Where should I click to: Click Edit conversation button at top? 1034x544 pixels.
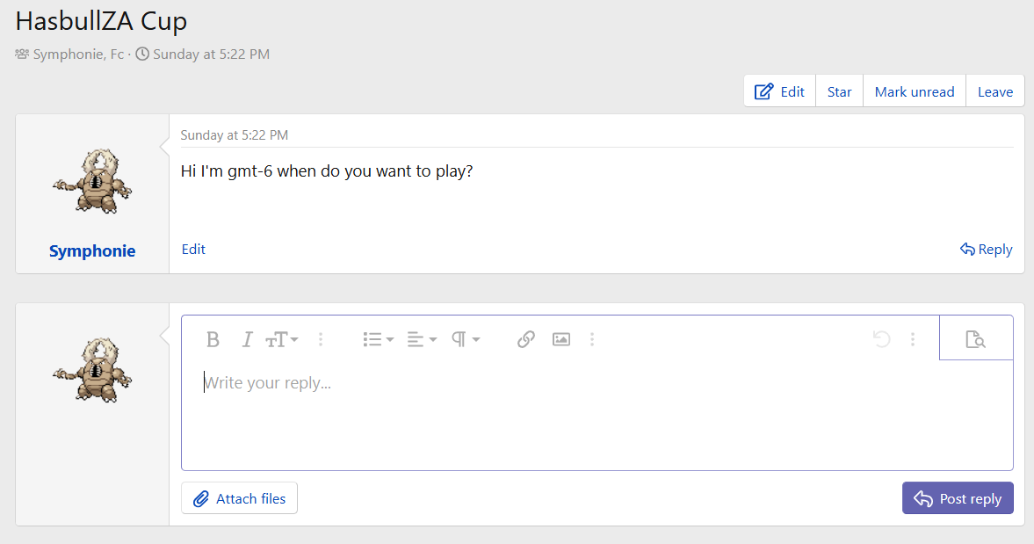pyautogui.click(x=780, y=91)
